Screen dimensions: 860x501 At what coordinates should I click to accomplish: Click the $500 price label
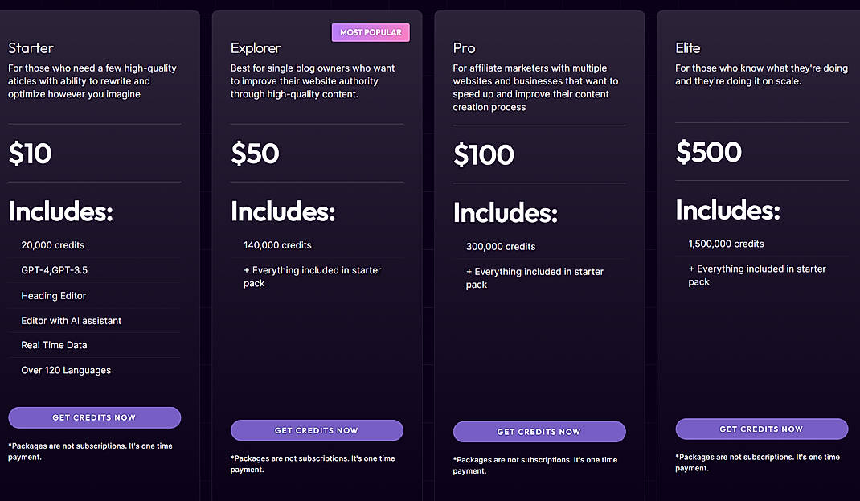pos(709,152)
